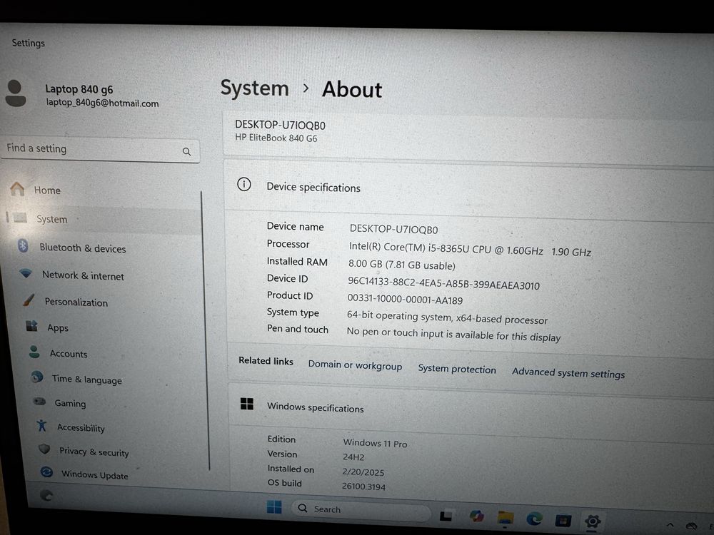Select the Installed RAM value 8.00 GB
Image resolution: width=714 pixels, height=535 pixels.
(401, 265)
